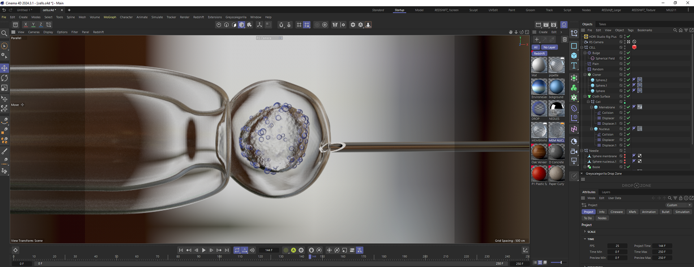Switch to the Sculpt layout

[x=474, y=10]
